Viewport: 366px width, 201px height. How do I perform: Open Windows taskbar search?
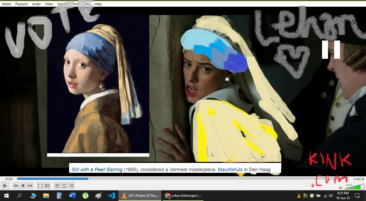[x=19, y=196]
